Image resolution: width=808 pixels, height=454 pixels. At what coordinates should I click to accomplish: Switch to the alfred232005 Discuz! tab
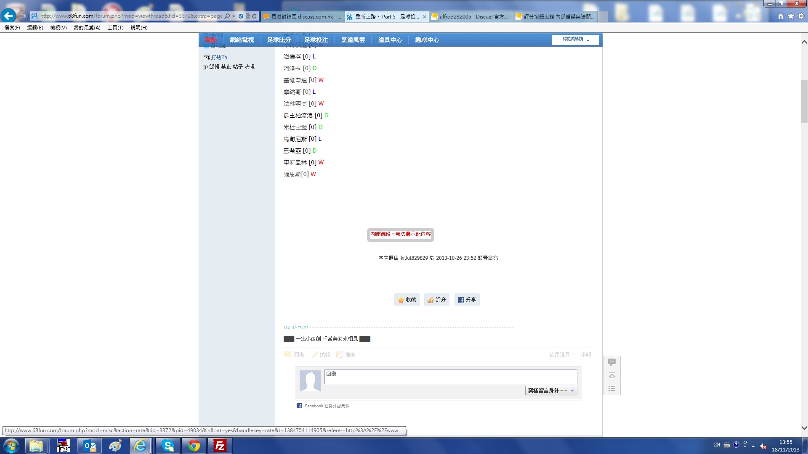pyautogui.click(x=470, y=16)
